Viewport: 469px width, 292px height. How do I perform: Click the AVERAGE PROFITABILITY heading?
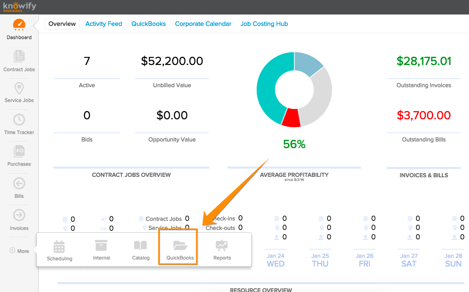pyautogui.click(x=294, y=175)
